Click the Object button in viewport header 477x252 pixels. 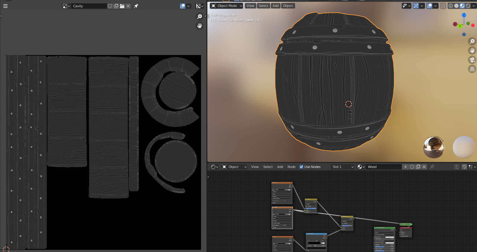288,6
